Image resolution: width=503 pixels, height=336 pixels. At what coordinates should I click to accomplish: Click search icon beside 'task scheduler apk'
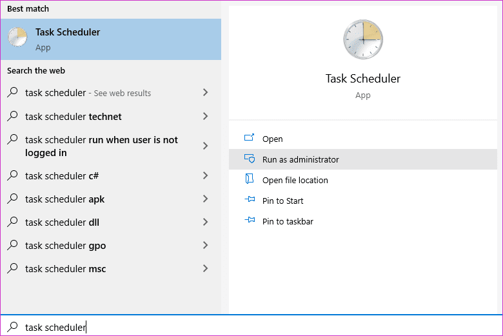click(x=12, y=199)
